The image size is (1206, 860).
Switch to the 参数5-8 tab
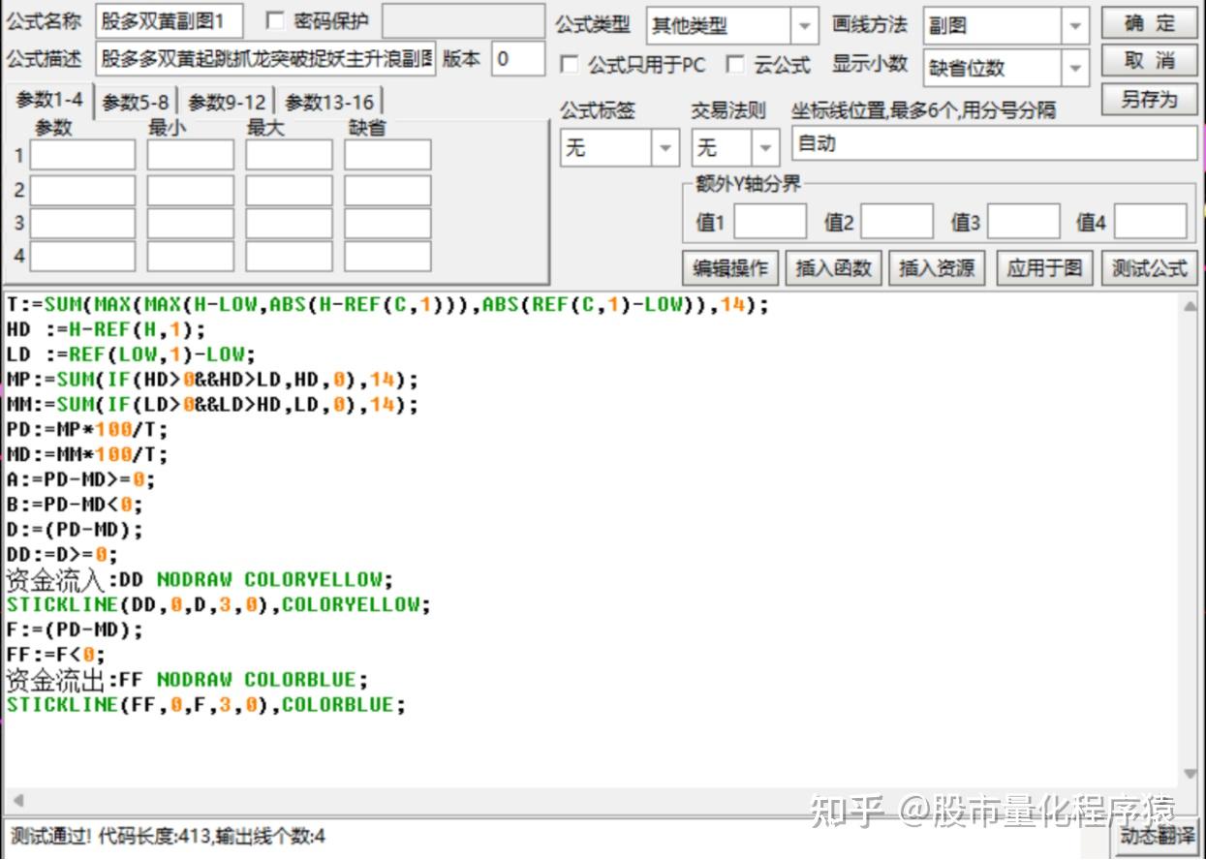pyautogui.click(x=136, y=102)
